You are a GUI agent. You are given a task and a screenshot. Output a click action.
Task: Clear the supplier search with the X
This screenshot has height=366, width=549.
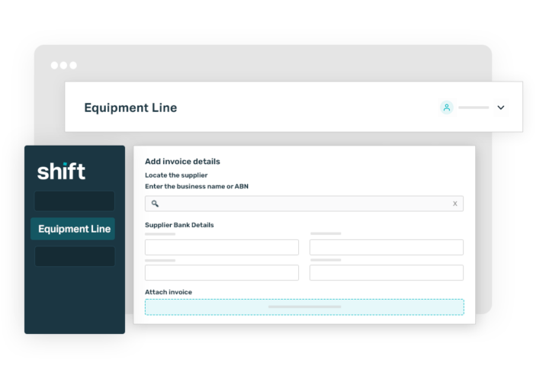pos(454,204)
